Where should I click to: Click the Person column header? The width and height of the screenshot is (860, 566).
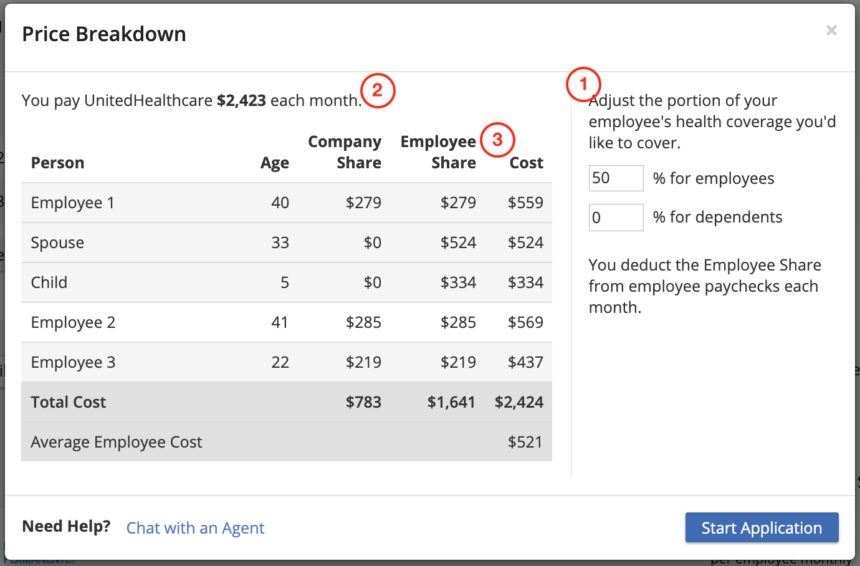[57, 163]
